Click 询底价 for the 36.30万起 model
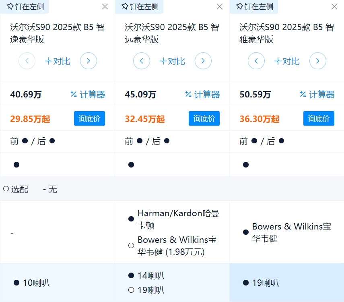The height and width of the screenshot is (302, 344). [x=319, y=118]
